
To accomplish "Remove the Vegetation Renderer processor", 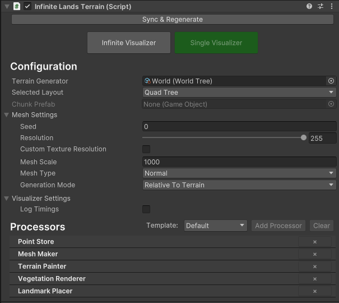I will (x=315, y=279).
